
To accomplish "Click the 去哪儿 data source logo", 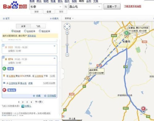I will point(23,106).
